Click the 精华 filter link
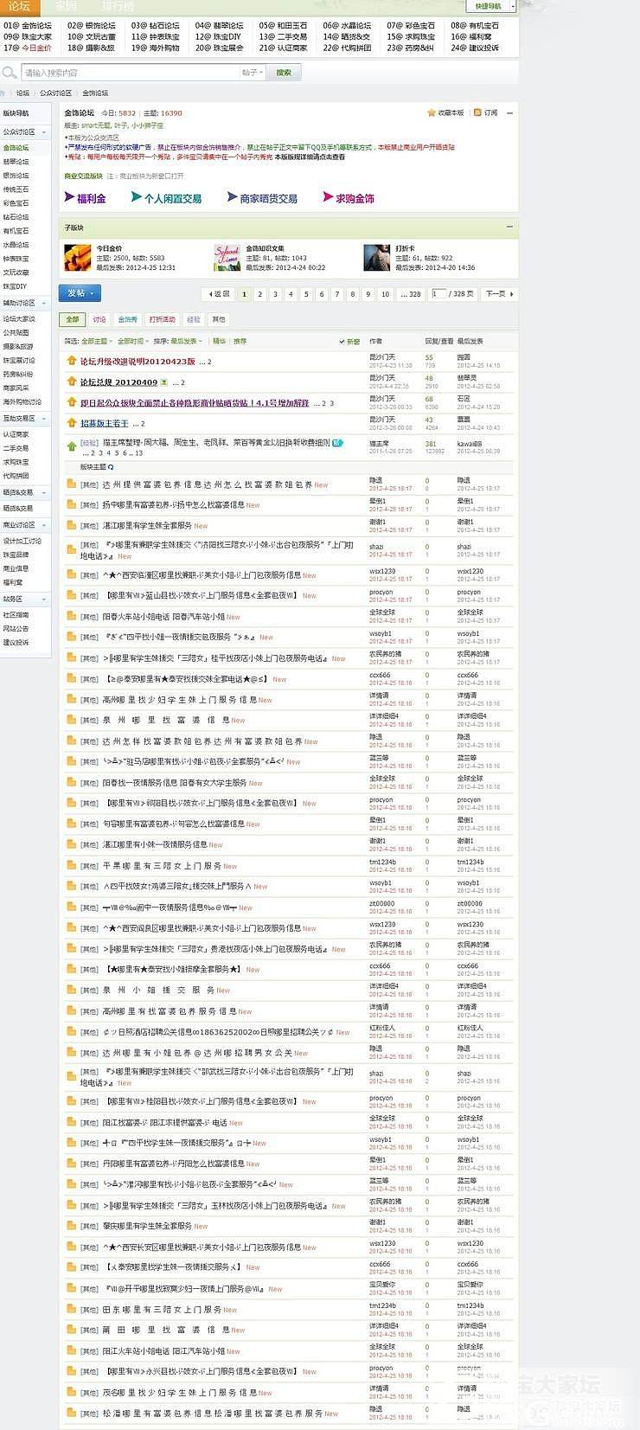The image size is (640, 1430). tap(219, 341)
